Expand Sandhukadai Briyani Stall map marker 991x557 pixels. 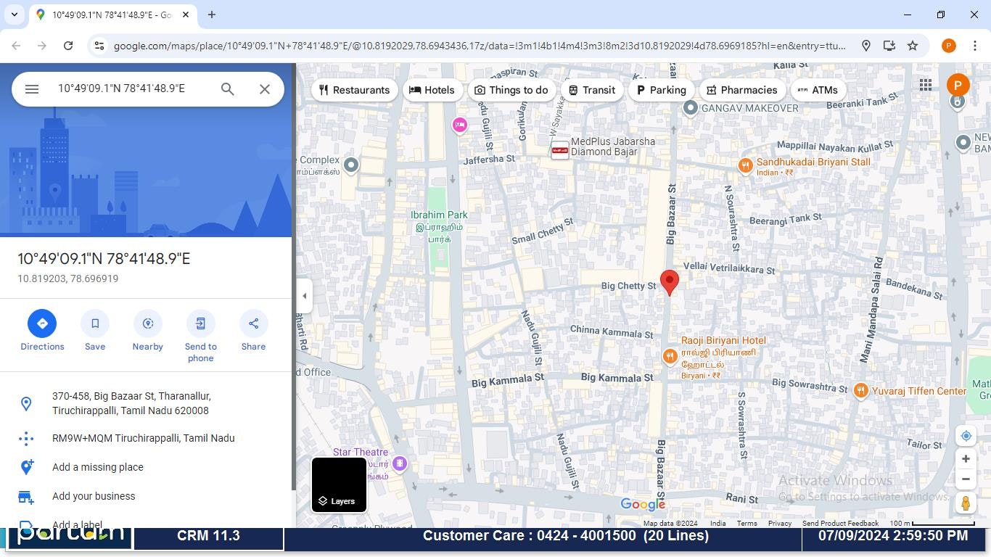tap(746, 165)
